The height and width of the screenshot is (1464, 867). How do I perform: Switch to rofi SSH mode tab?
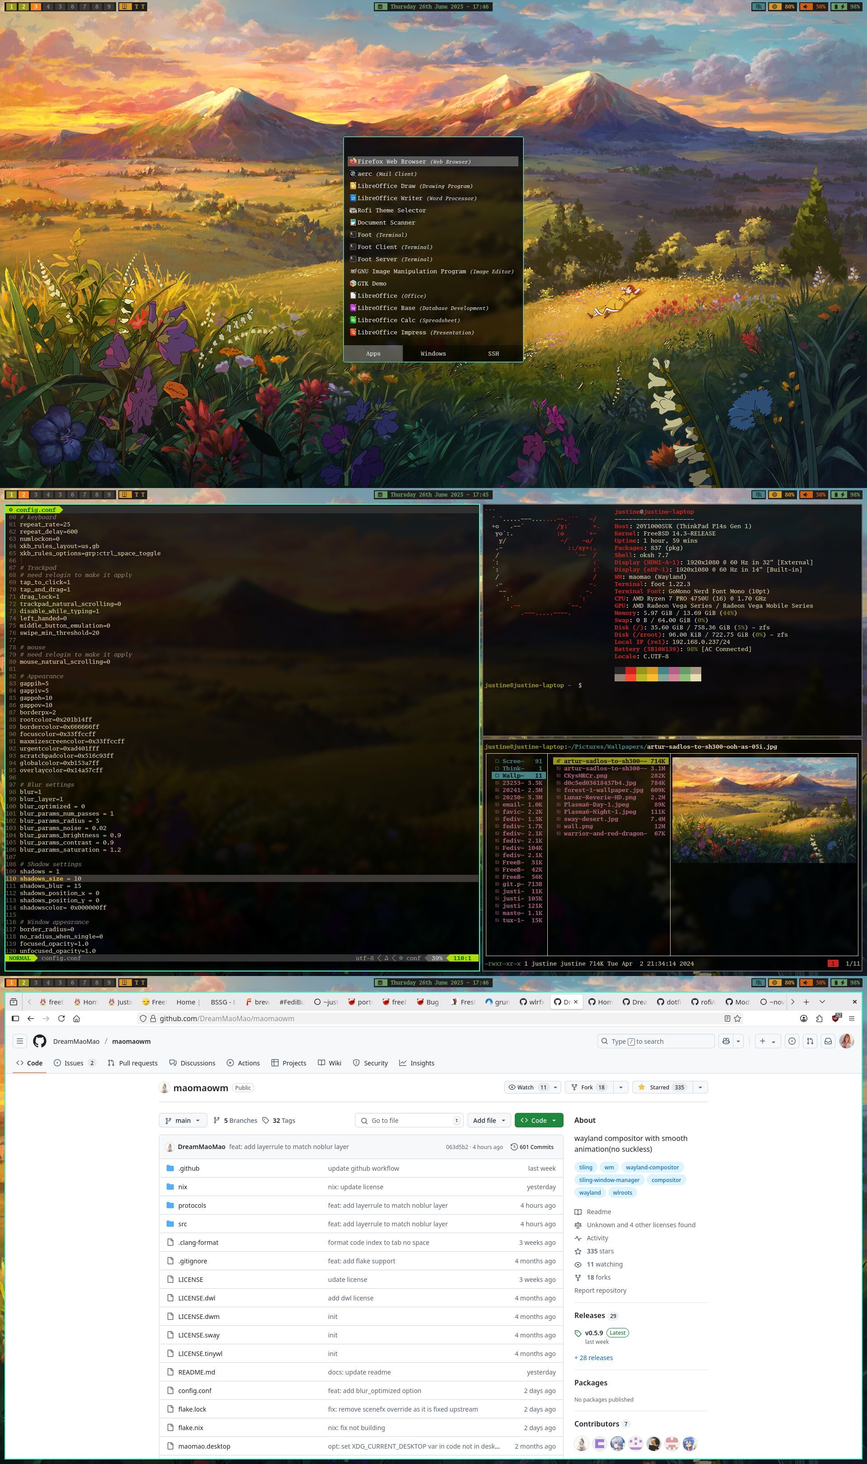494,354
